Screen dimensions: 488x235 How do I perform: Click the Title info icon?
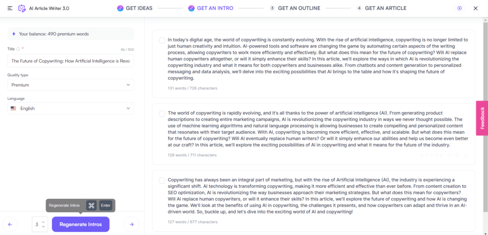(x=18, y=49)
